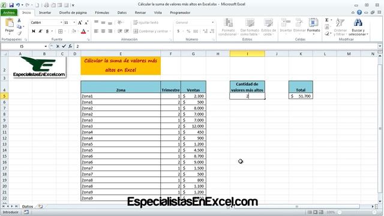This screenshot has height=216, width=384.
Task: Open the Calibri font name dropdown
Action: (x=61, y=23)
